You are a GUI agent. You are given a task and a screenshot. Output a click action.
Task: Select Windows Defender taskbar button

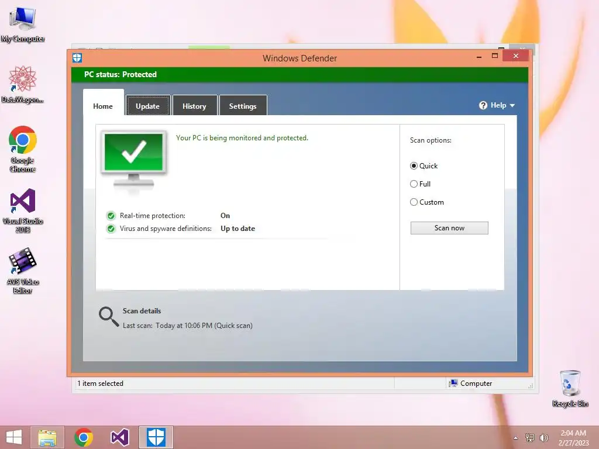[156, 437]
